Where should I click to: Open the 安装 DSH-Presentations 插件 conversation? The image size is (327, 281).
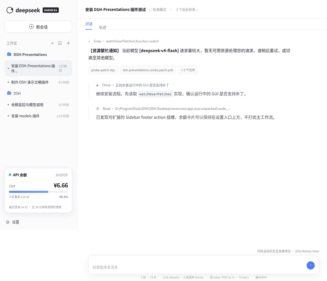tap(38, 68)
